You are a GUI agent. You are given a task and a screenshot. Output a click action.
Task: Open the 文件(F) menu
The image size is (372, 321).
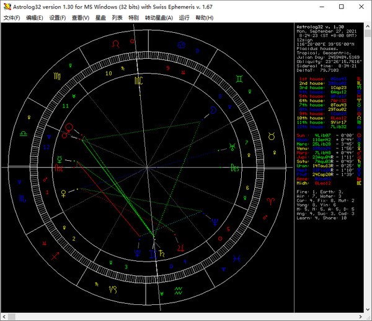pos(12,18)
